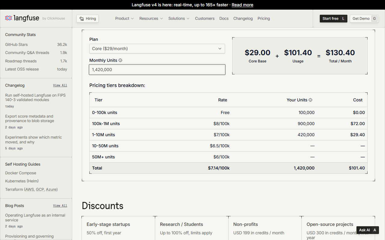
Task: Open the GCP Terraform guide link
Action: tap(40, 190)
